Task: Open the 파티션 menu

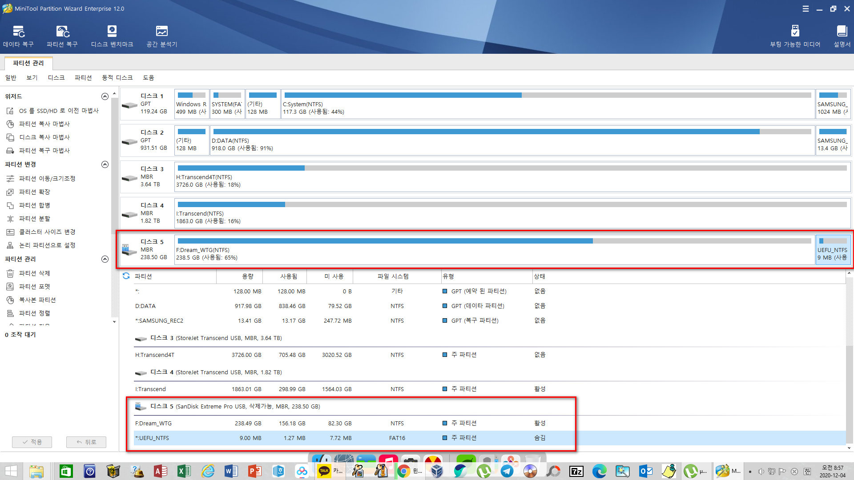Action: click(x=83, y=78)
